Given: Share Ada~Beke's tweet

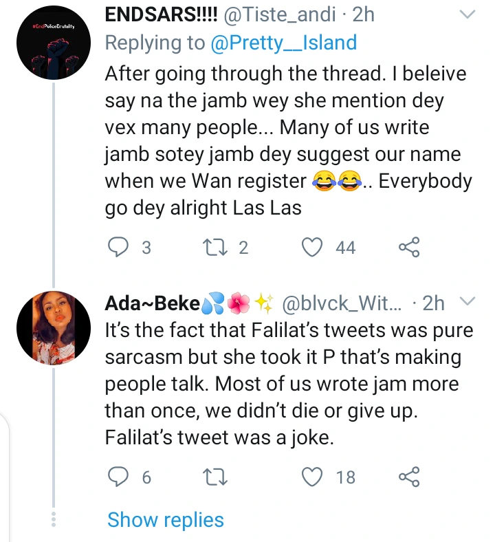Looking at the screenshot, I should [x=409, y=476].
